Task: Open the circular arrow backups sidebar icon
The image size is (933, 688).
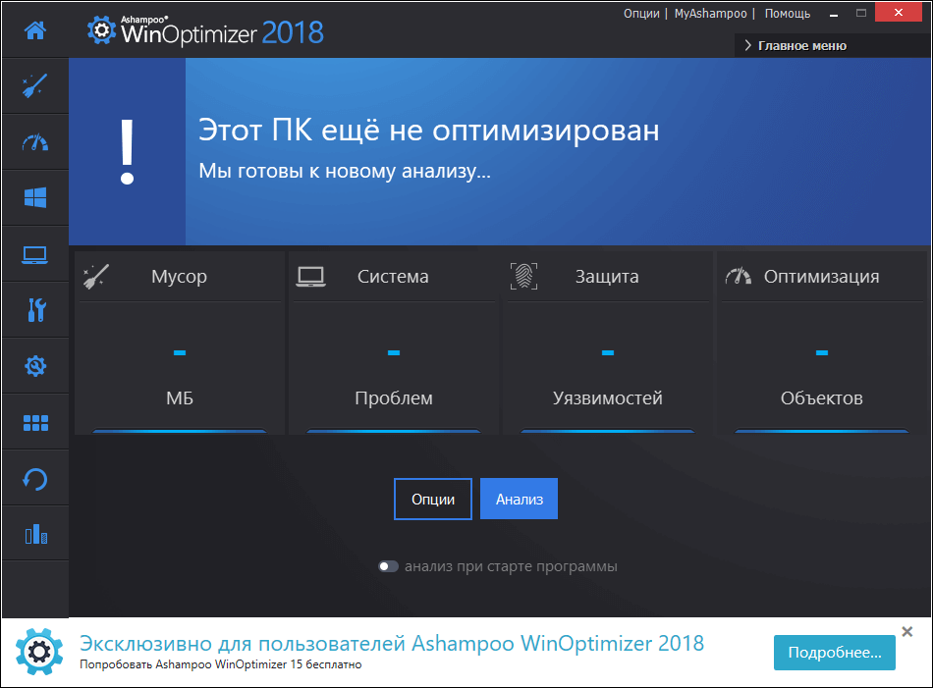Action: point(35,479)
